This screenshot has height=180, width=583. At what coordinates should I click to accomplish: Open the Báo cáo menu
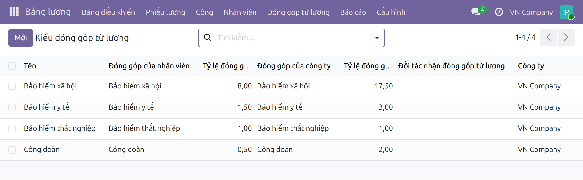click(x=353, y=12)
